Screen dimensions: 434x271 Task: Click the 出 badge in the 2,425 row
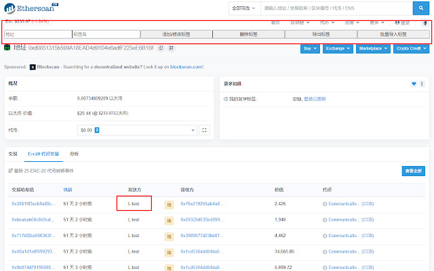(x=169, y=205)
